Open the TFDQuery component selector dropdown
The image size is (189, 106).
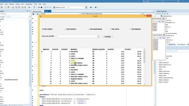(x=30, y=14)
